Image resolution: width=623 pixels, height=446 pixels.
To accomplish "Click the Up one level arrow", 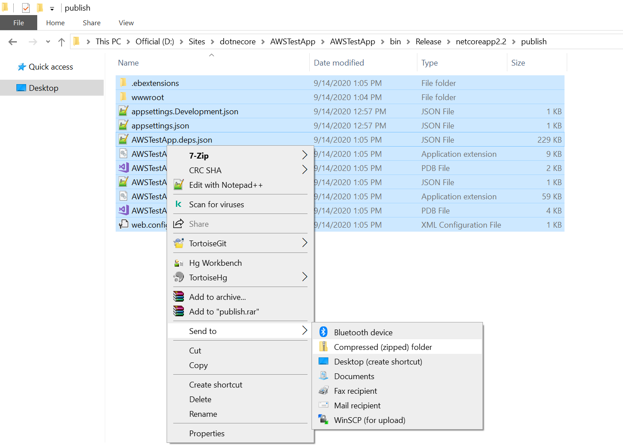I will pyautogui.click(x=62, y=42).
